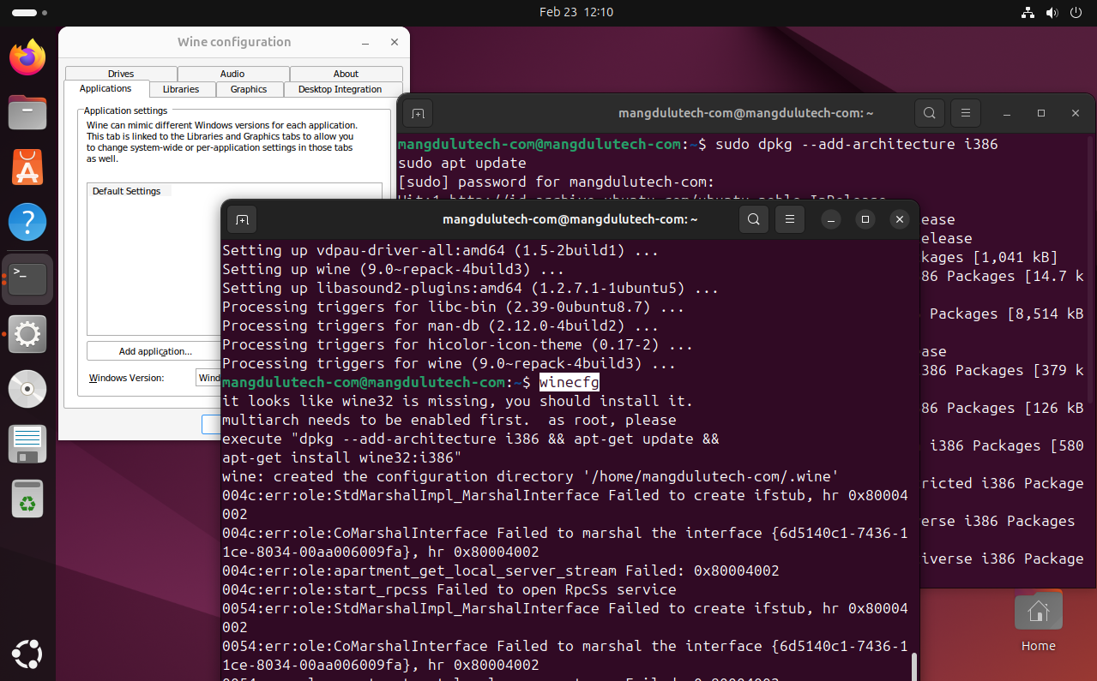Screen dimensions: 1097x681
Task: Open the Windows Version dropdown
Action: 210,378
